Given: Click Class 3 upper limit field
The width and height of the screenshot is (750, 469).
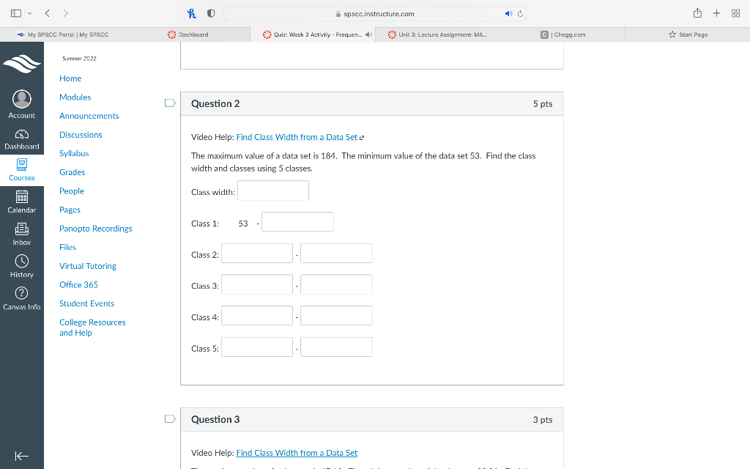Looking at the screenshot, I should [x=336, y=284].
